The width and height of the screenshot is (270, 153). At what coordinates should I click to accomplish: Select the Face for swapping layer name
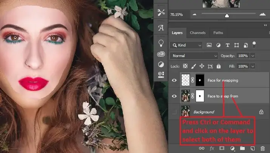click(x=223, y=80)
